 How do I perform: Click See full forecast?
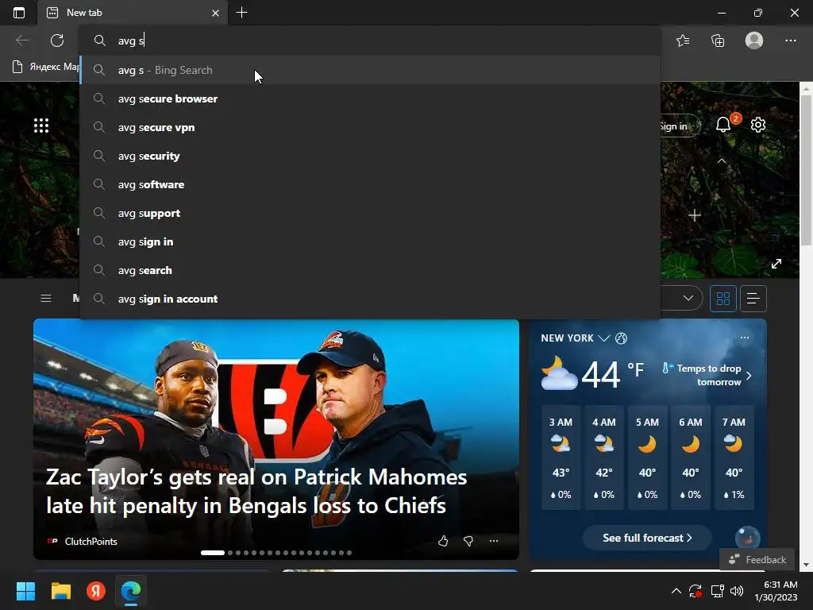point(647,538)
